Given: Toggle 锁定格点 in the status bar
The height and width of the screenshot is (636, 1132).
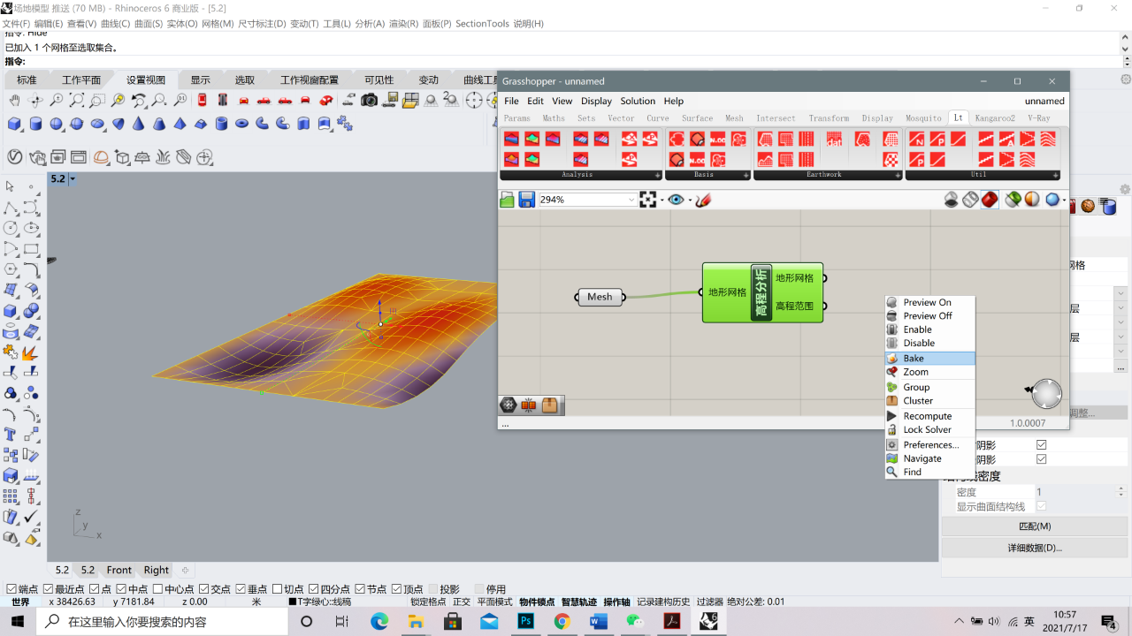Looking at the screenshot, I should coord(428,602).
